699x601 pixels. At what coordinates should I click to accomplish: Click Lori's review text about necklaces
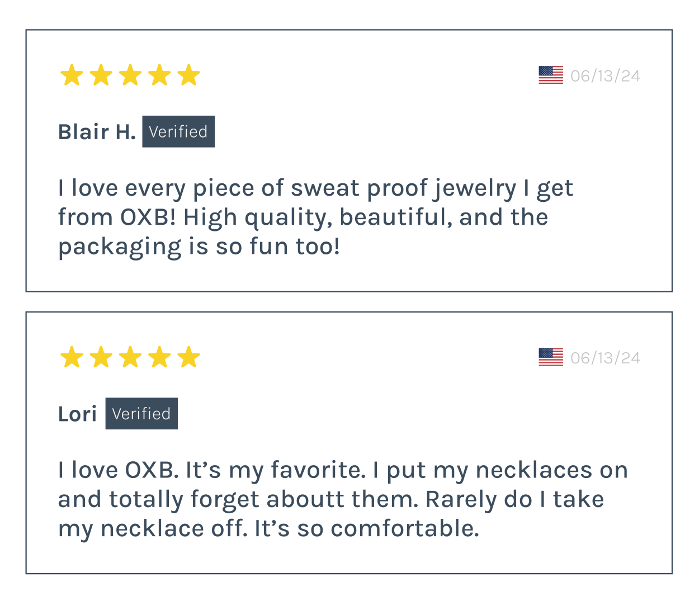pos(343,499)
